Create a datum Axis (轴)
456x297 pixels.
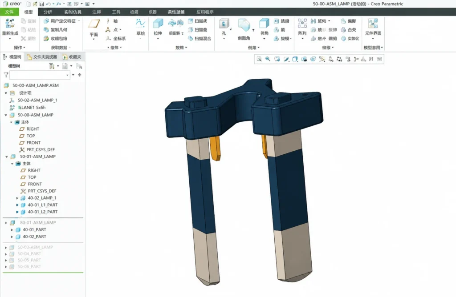point(112,21)
